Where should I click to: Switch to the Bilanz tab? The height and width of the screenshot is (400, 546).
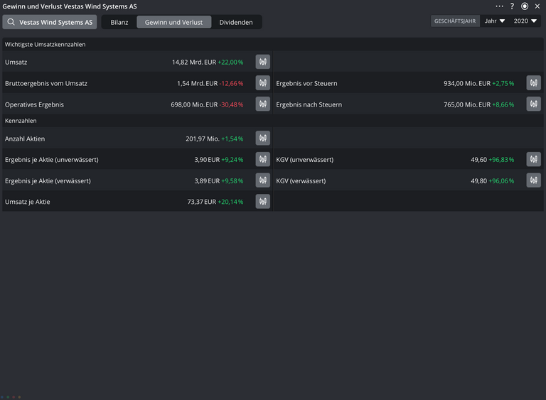119,22
